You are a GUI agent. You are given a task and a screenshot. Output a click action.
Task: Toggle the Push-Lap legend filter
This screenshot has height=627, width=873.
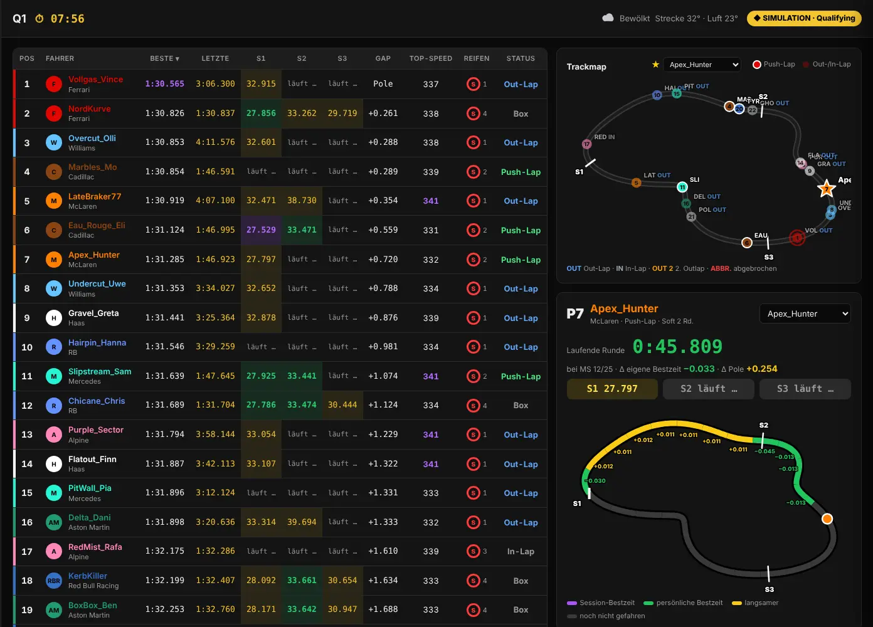774,65
